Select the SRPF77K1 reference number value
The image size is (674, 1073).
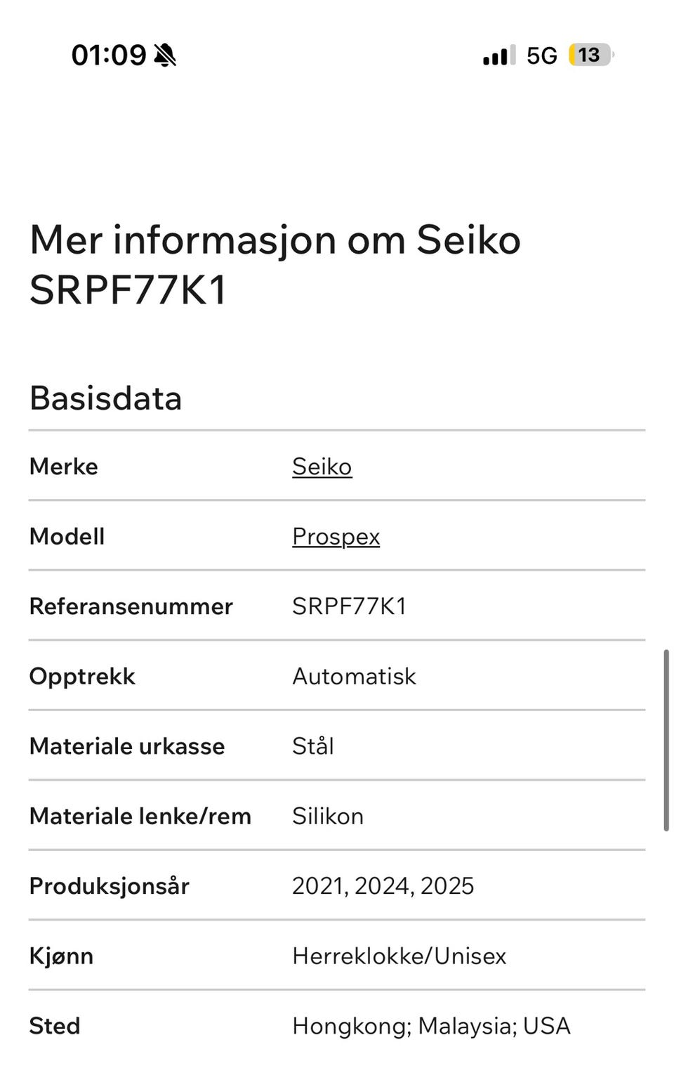[x=350, y=606]
